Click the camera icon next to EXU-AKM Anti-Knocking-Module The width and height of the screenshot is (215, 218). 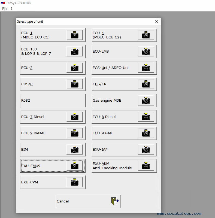pos(146,166)
